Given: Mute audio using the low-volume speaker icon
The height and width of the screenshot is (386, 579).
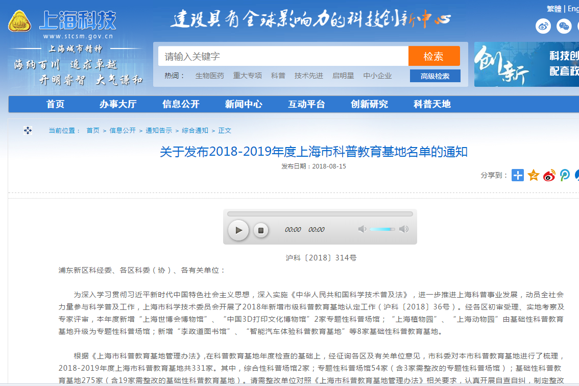Looking at the screenshot, I should point(362,229).
